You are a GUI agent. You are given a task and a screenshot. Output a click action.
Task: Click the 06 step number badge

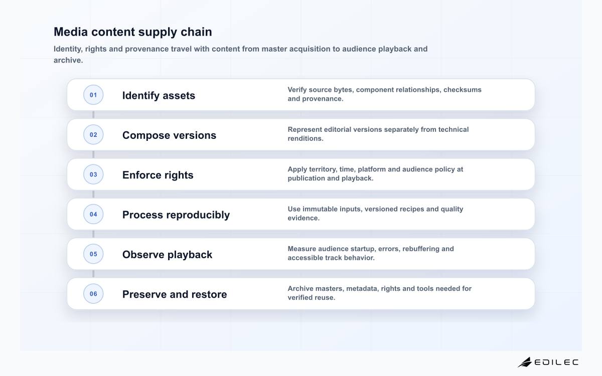coord(93,294)
